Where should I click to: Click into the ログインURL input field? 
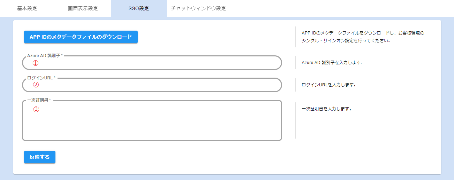[157, 85]
